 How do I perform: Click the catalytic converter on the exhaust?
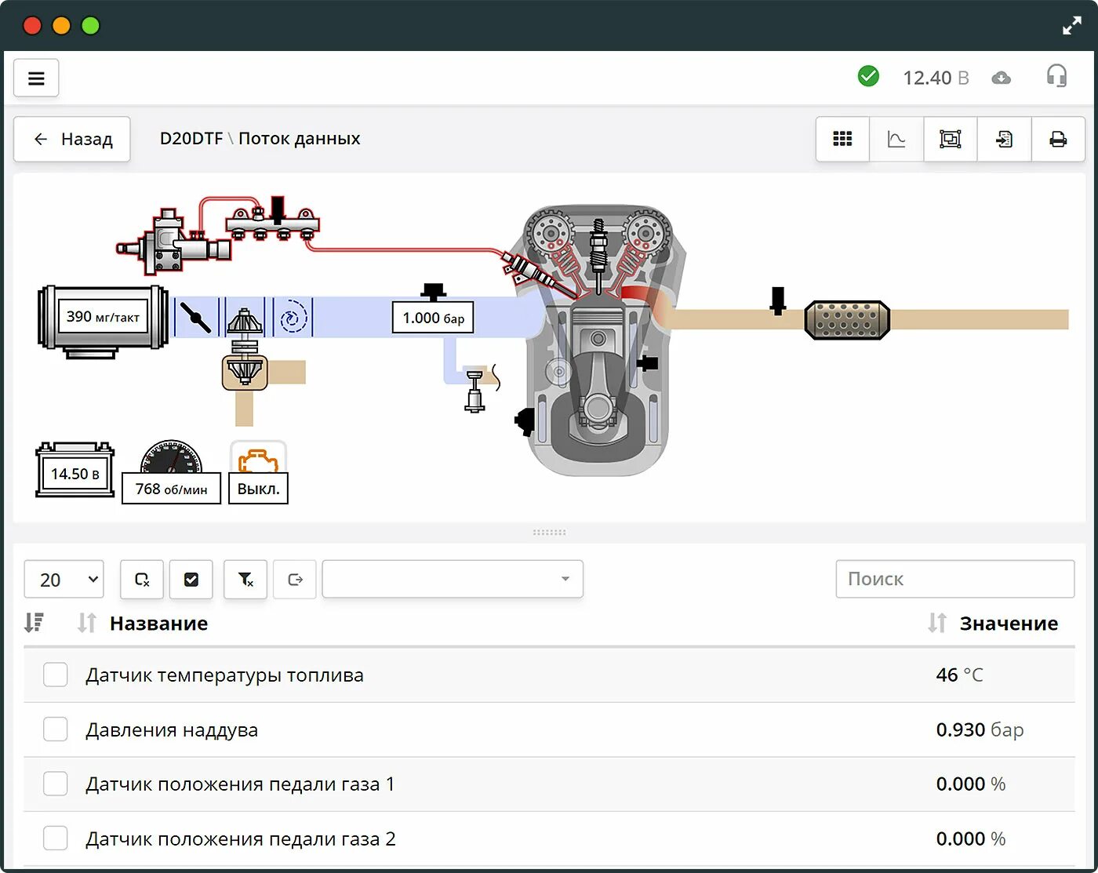[847, 320]
